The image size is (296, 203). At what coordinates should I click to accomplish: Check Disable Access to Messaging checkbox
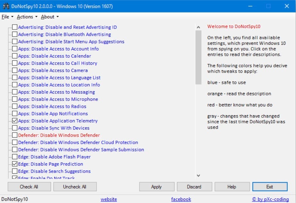(15, 92)
